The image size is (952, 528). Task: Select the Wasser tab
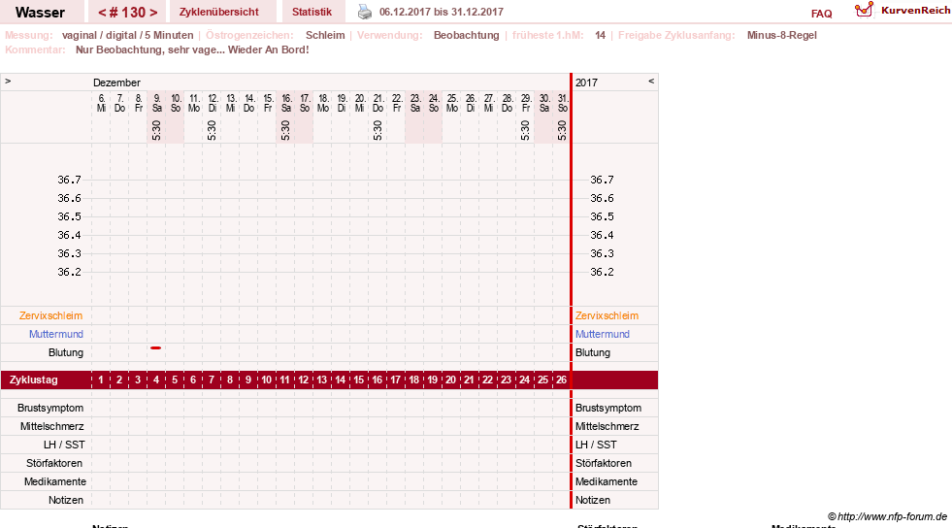40,13
